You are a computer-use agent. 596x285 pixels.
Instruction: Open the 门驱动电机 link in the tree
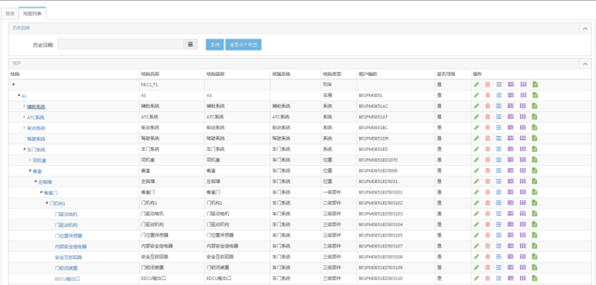(66, 214)
